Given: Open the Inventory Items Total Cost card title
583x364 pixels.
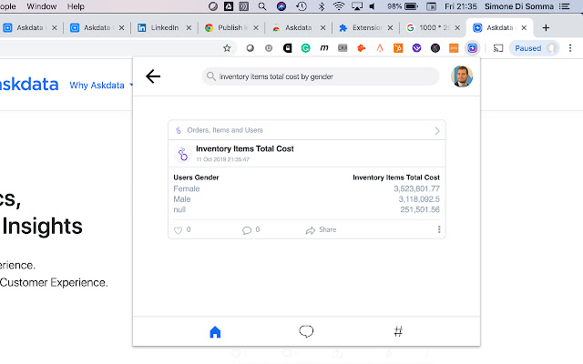Looking at the screenshot, I should point(245,148).
